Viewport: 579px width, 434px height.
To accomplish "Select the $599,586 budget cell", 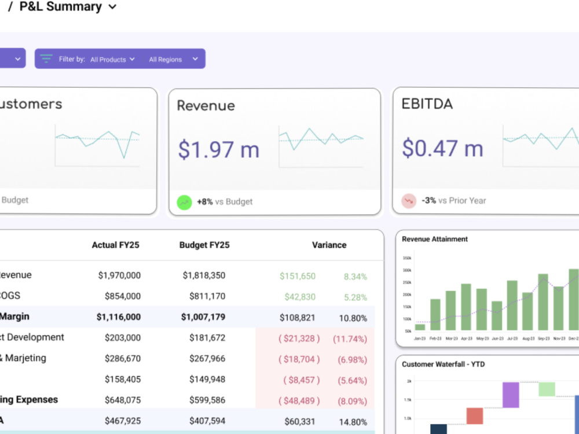I will click(207, 400).
